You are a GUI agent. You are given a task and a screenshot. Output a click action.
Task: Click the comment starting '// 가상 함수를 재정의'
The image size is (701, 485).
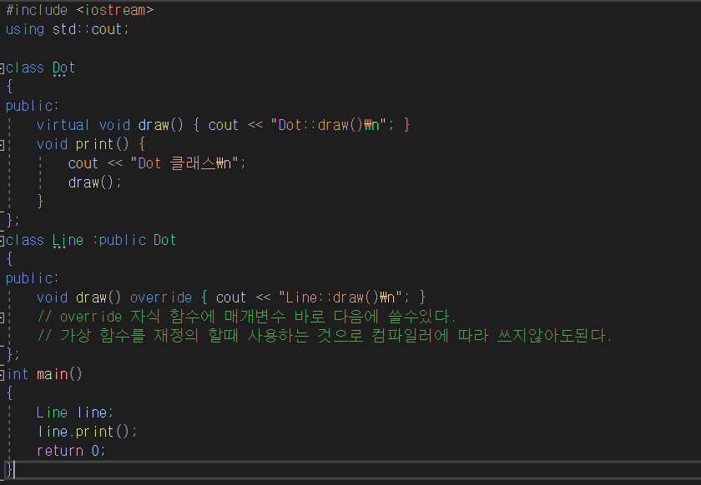324,336
